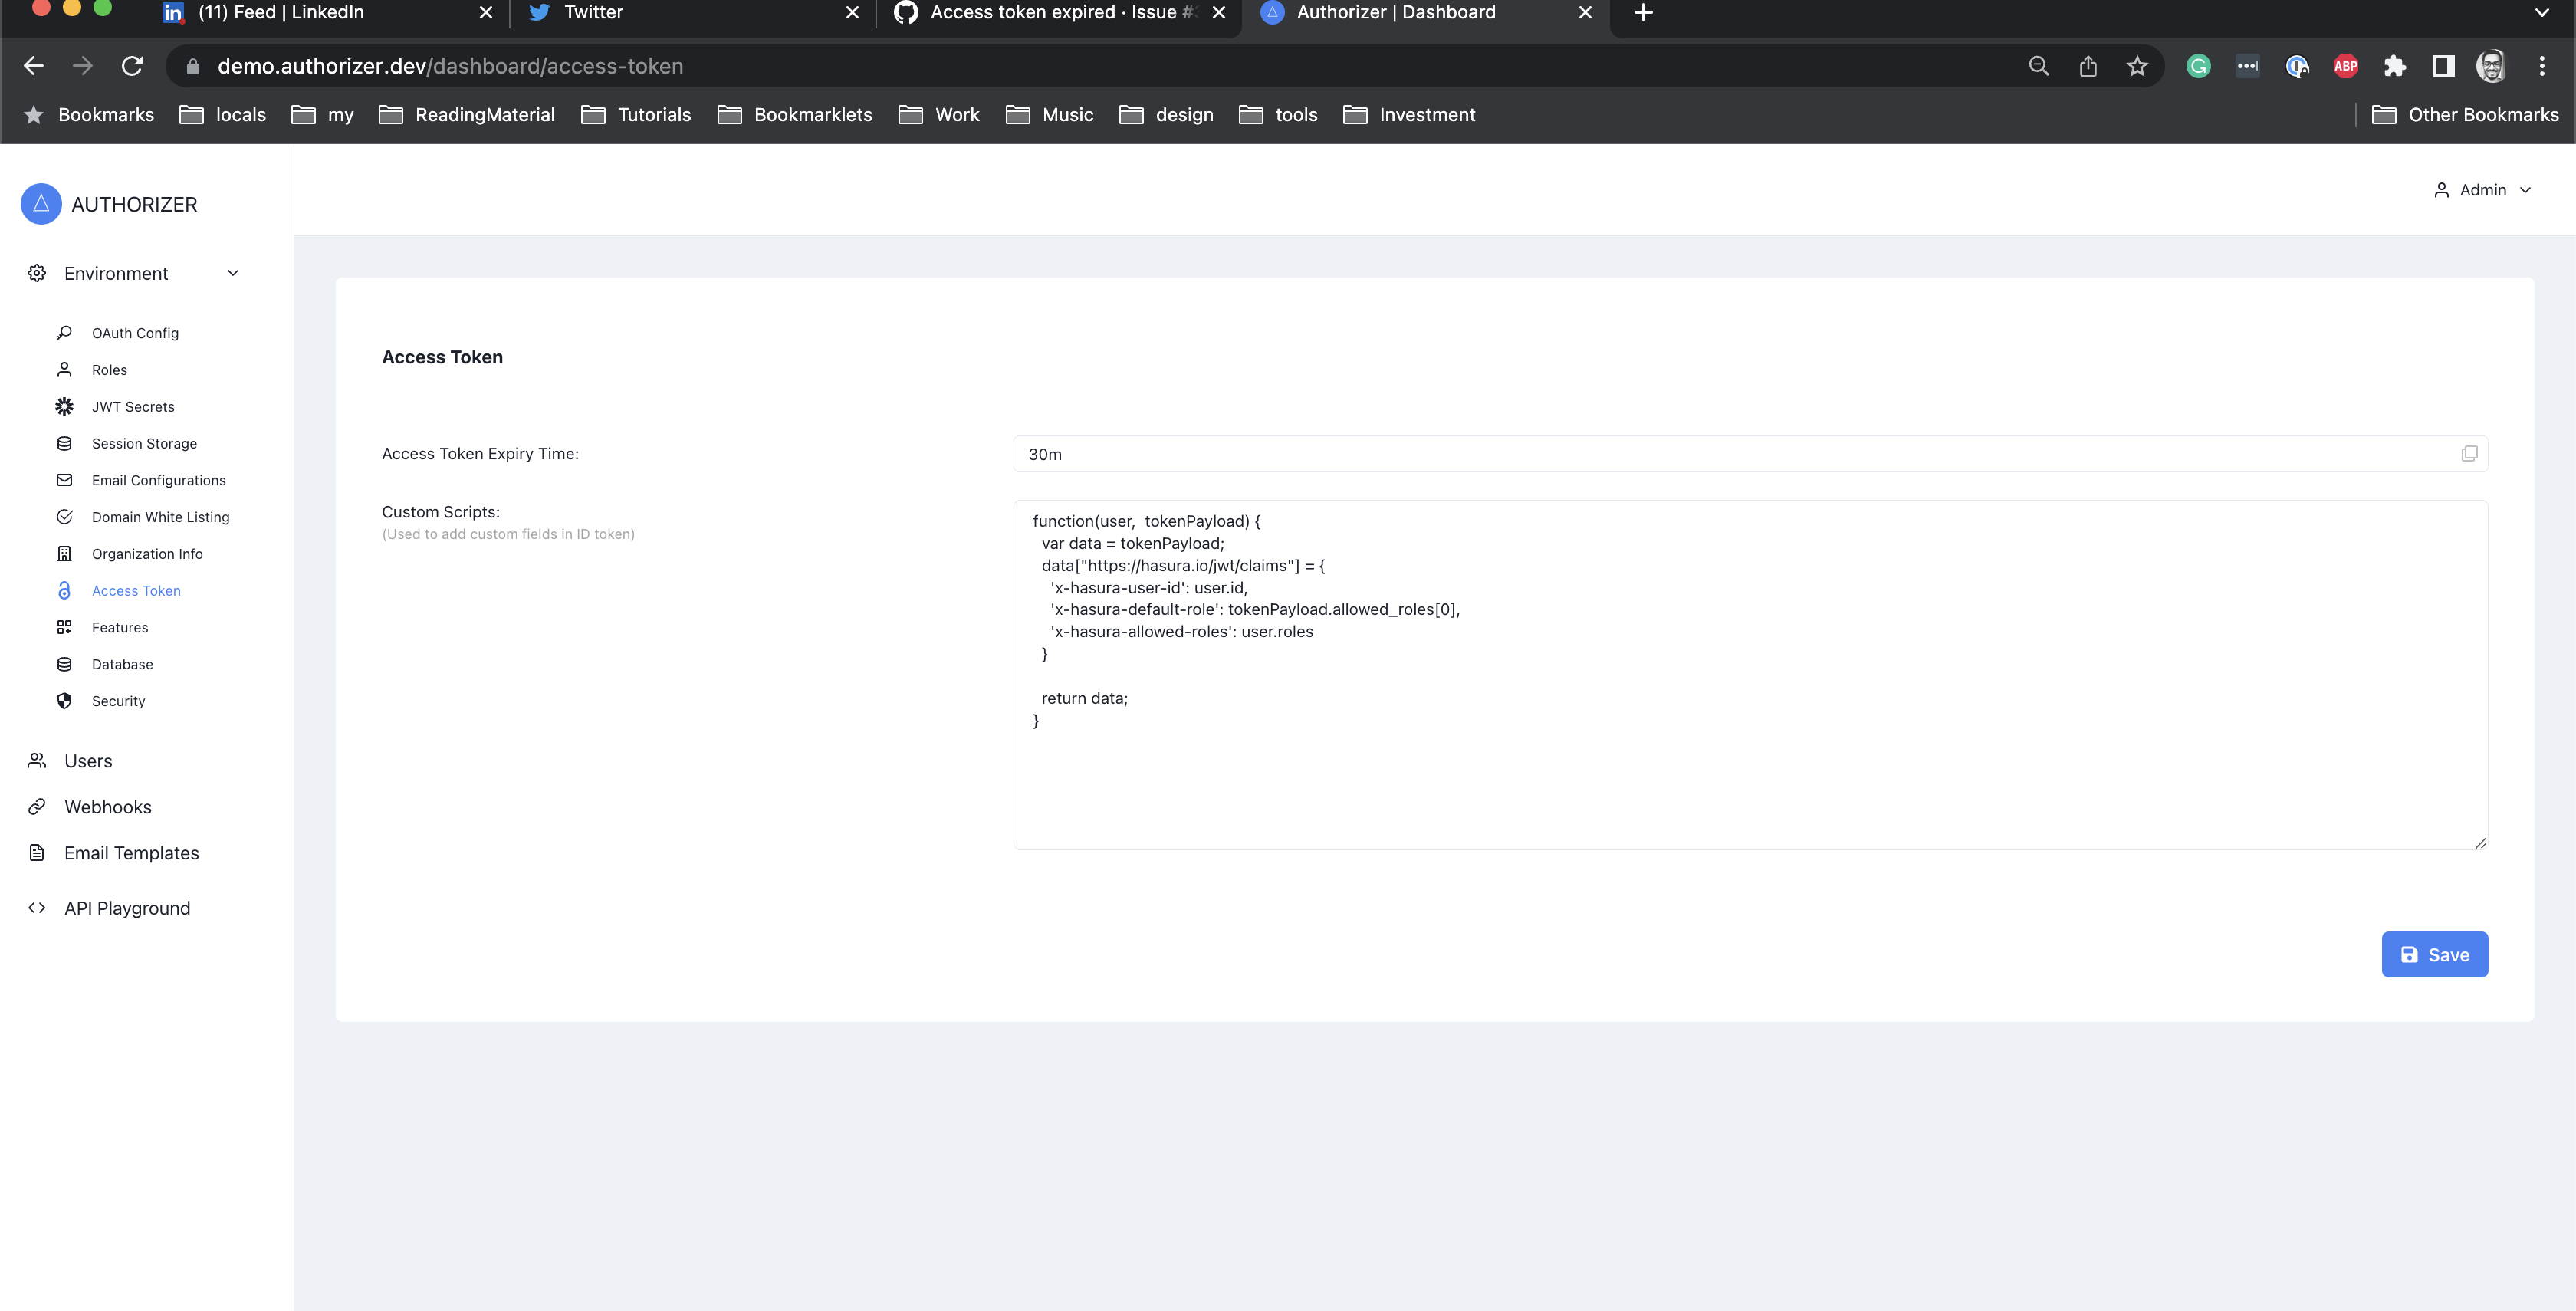Click the Save button
Viewport: 2576px width, 1311px height.
tap(2434, 954)
